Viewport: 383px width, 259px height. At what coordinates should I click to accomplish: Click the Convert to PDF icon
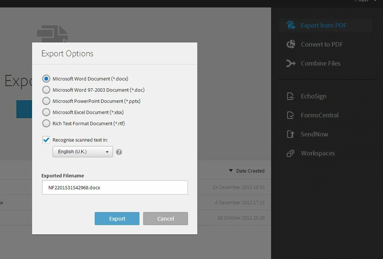coord(291,44)
